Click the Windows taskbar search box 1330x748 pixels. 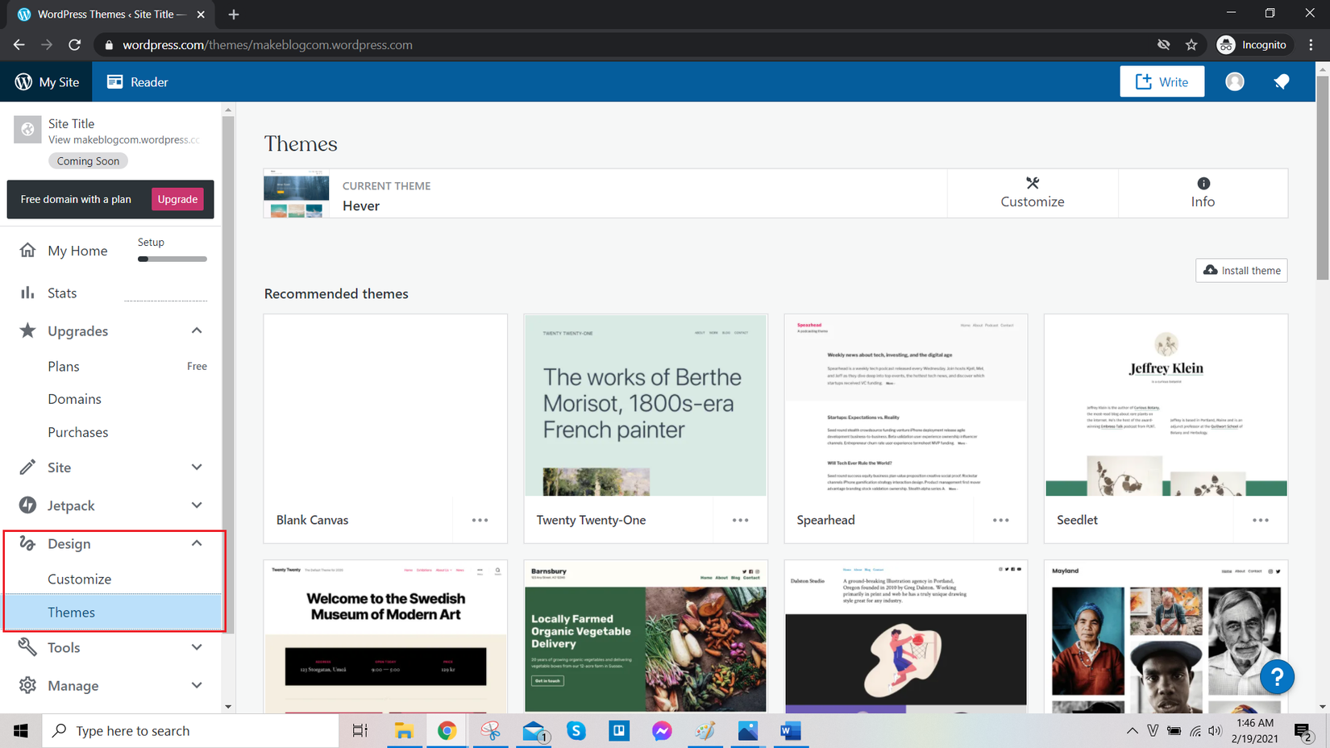pos(190,730)
